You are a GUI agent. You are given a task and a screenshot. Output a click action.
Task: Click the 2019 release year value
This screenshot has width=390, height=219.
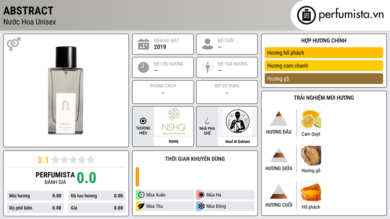point(160,47)
